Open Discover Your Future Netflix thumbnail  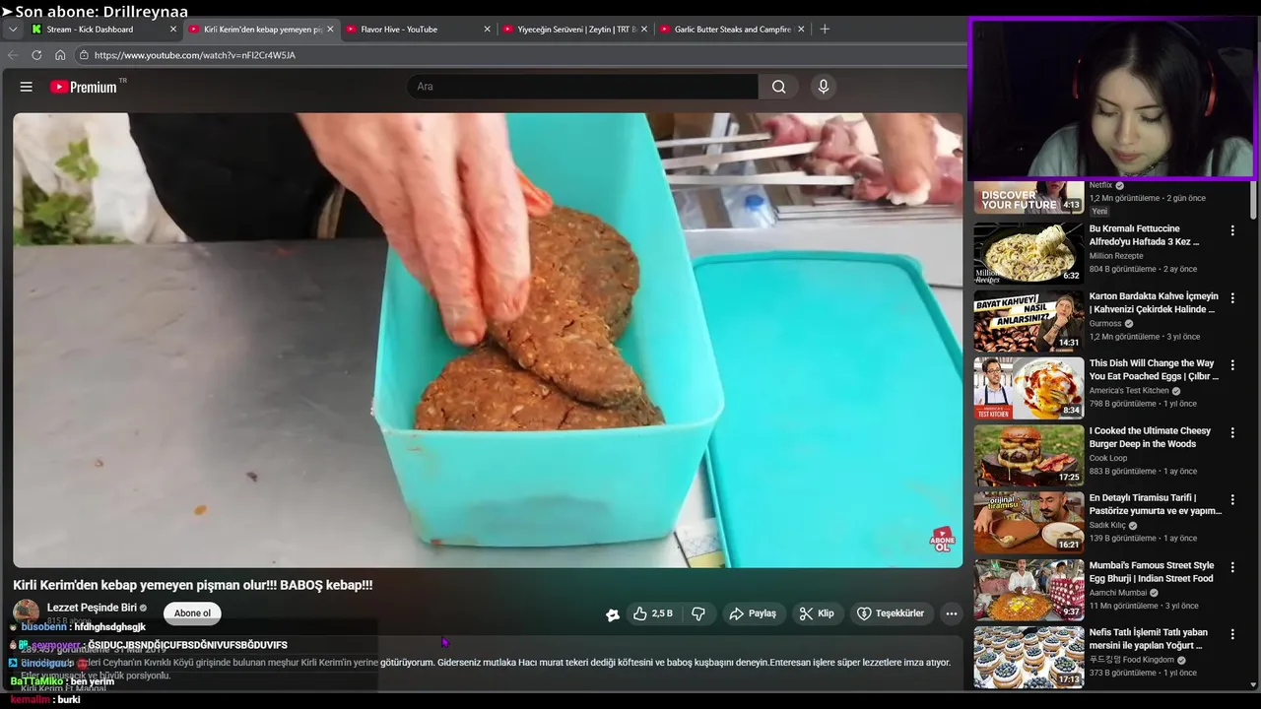pos(1029,197)
